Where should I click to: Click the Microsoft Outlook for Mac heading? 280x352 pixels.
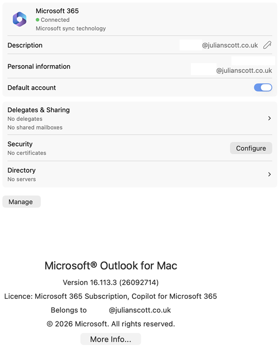coord(111,266)
